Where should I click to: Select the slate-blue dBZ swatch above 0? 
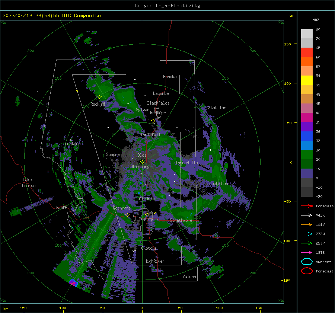(x=307, y=173)
